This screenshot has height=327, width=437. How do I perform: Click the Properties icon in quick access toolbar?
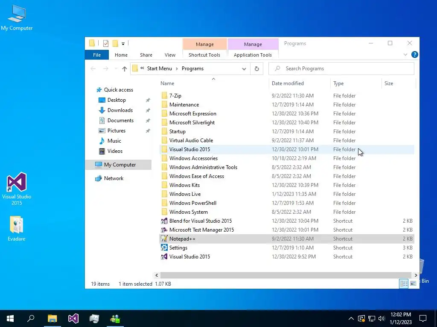[x=106, y=43]
